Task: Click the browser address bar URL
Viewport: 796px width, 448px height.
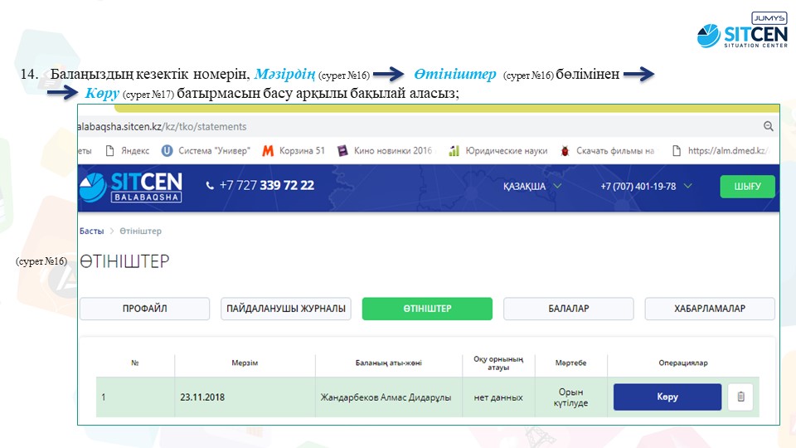Action: click(166, 126)
